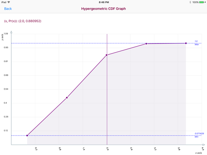207x155 pixels.
Task: Tap the data point near x=3.0
Action: (x=146, y=43)
